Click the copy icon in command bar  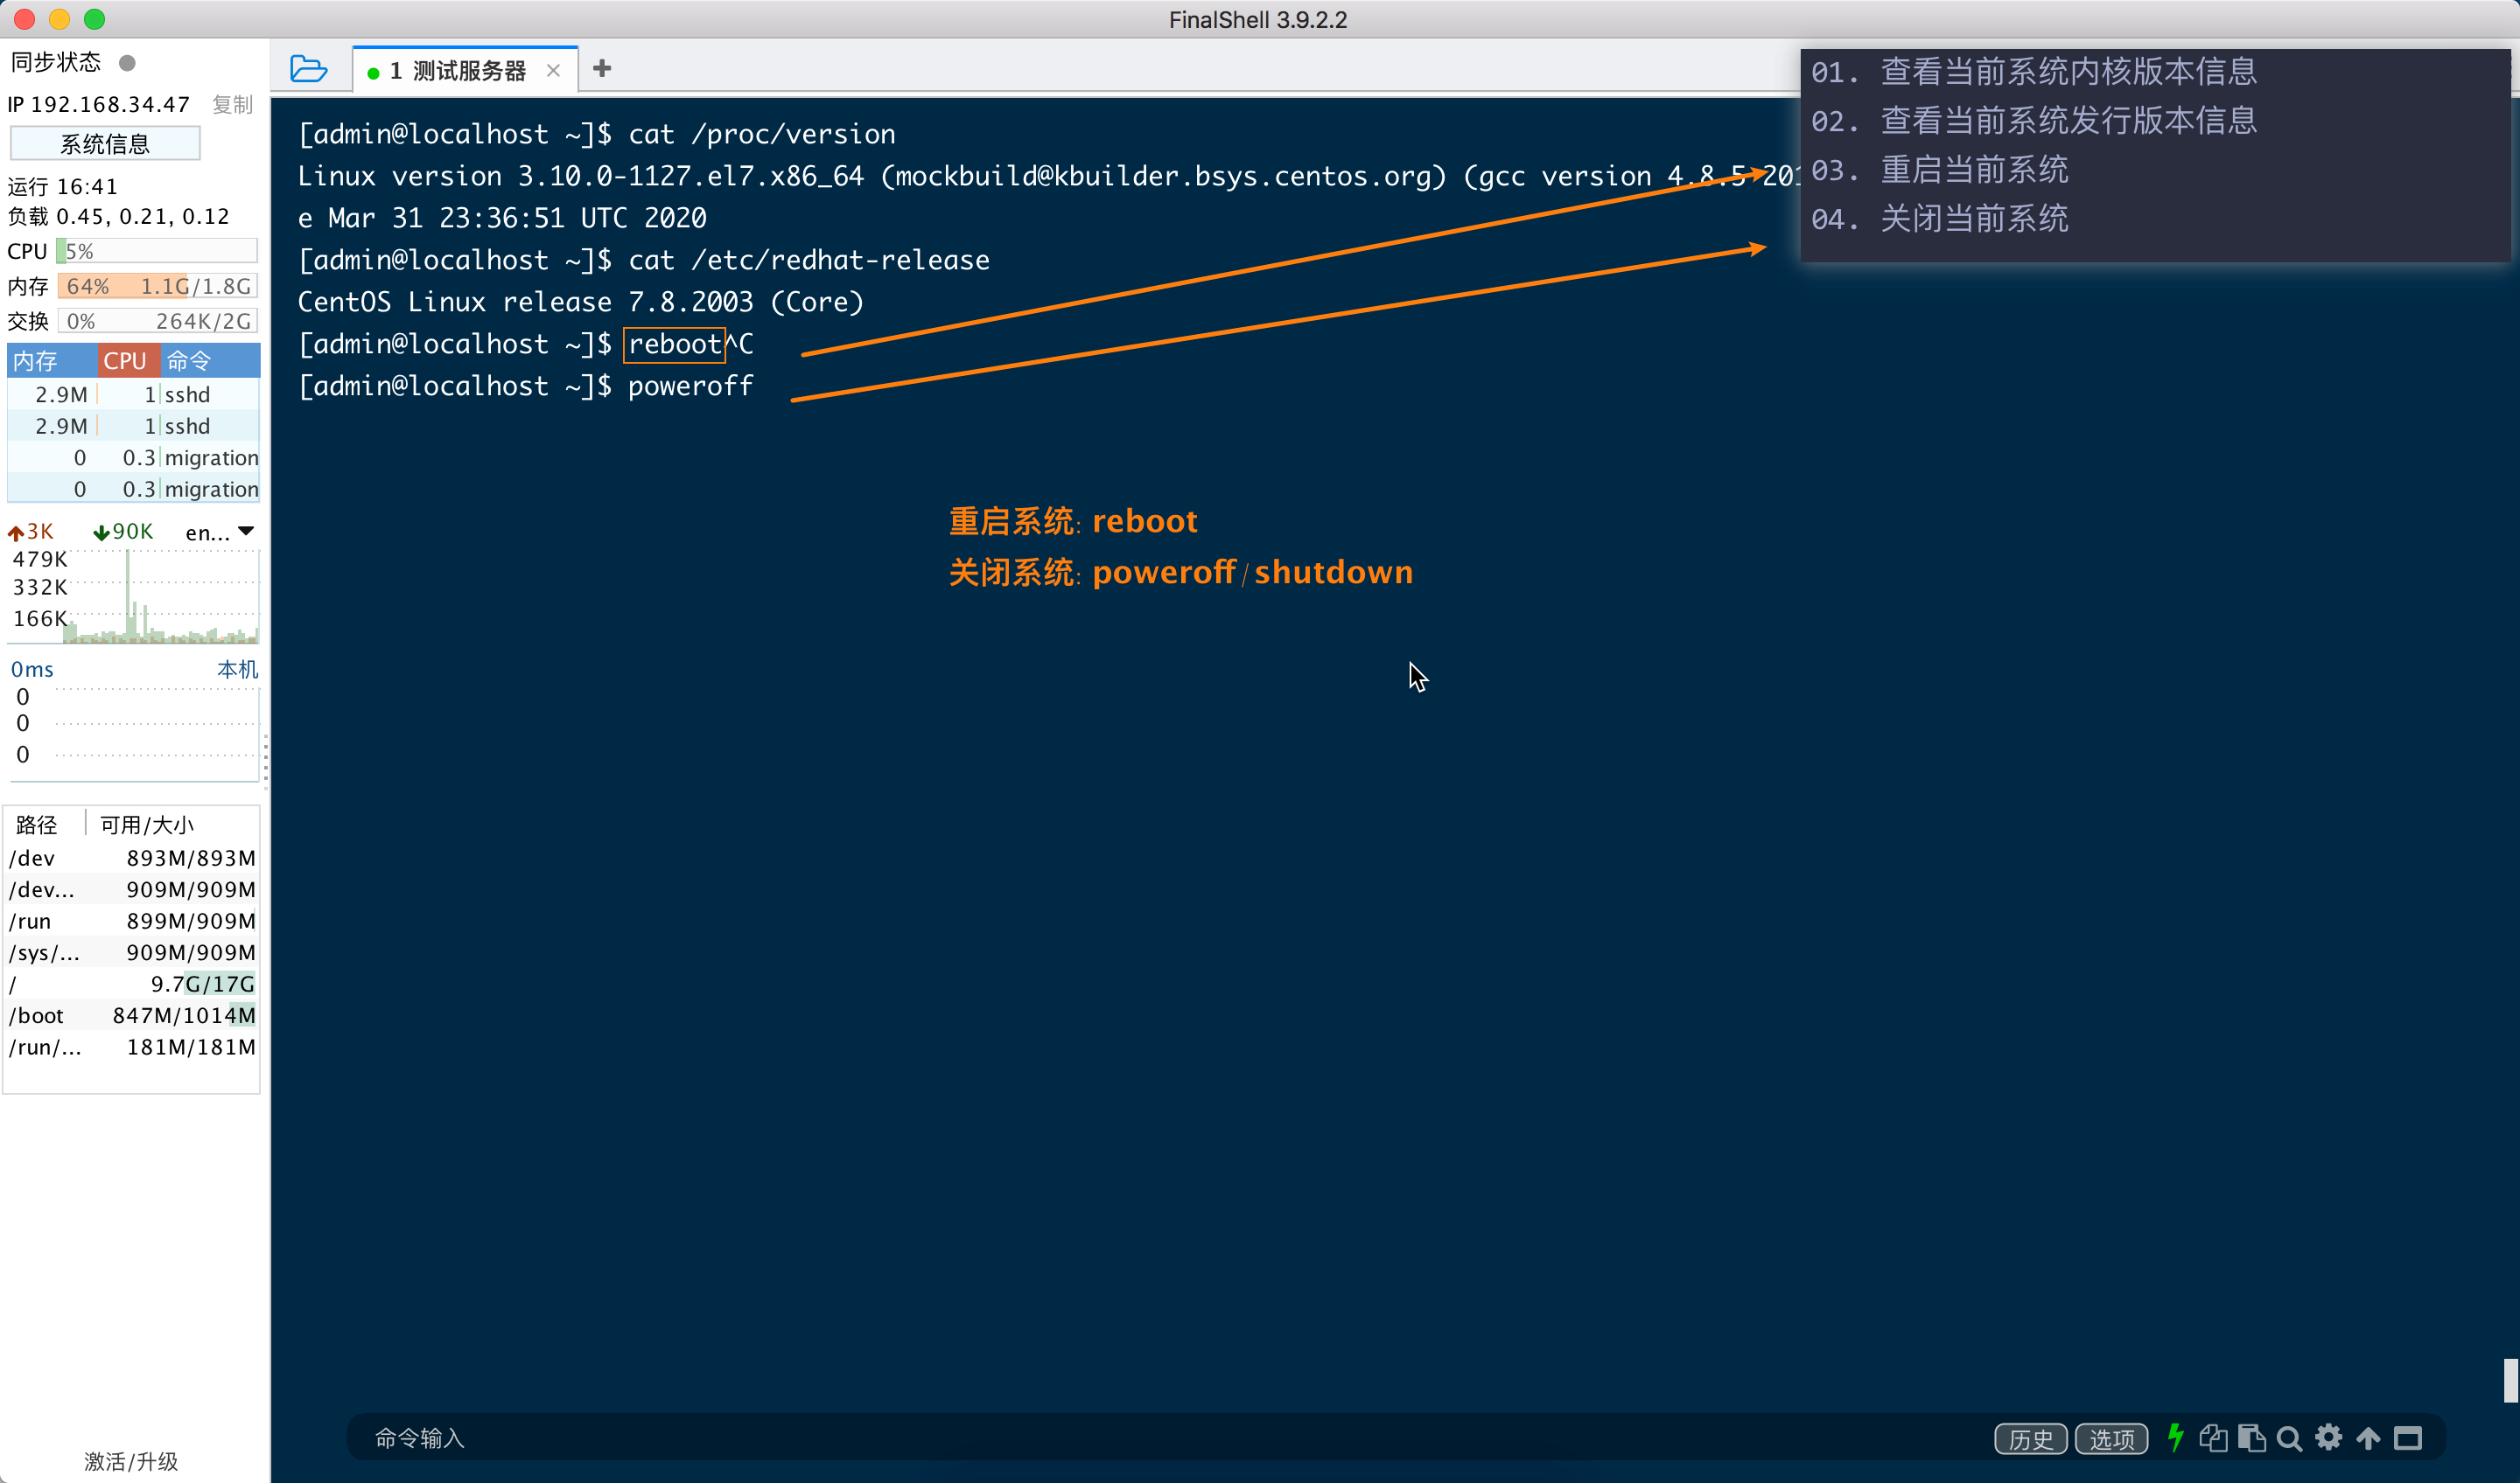point(2213,1438)
